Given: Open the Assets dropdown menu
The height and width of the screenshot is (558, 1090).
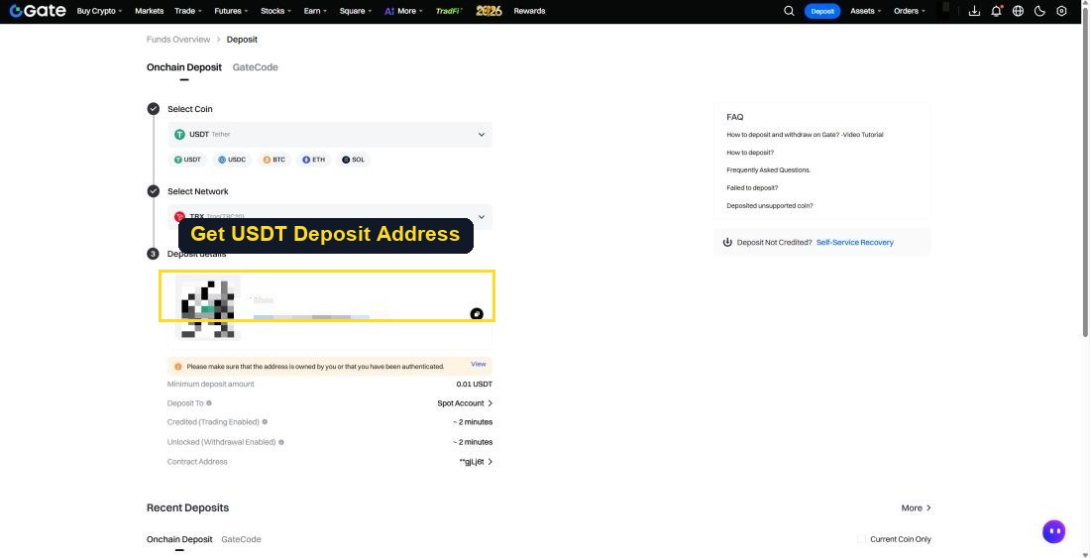Looking at the screenshot, I should pyautogui.click(x=865, y=11).
